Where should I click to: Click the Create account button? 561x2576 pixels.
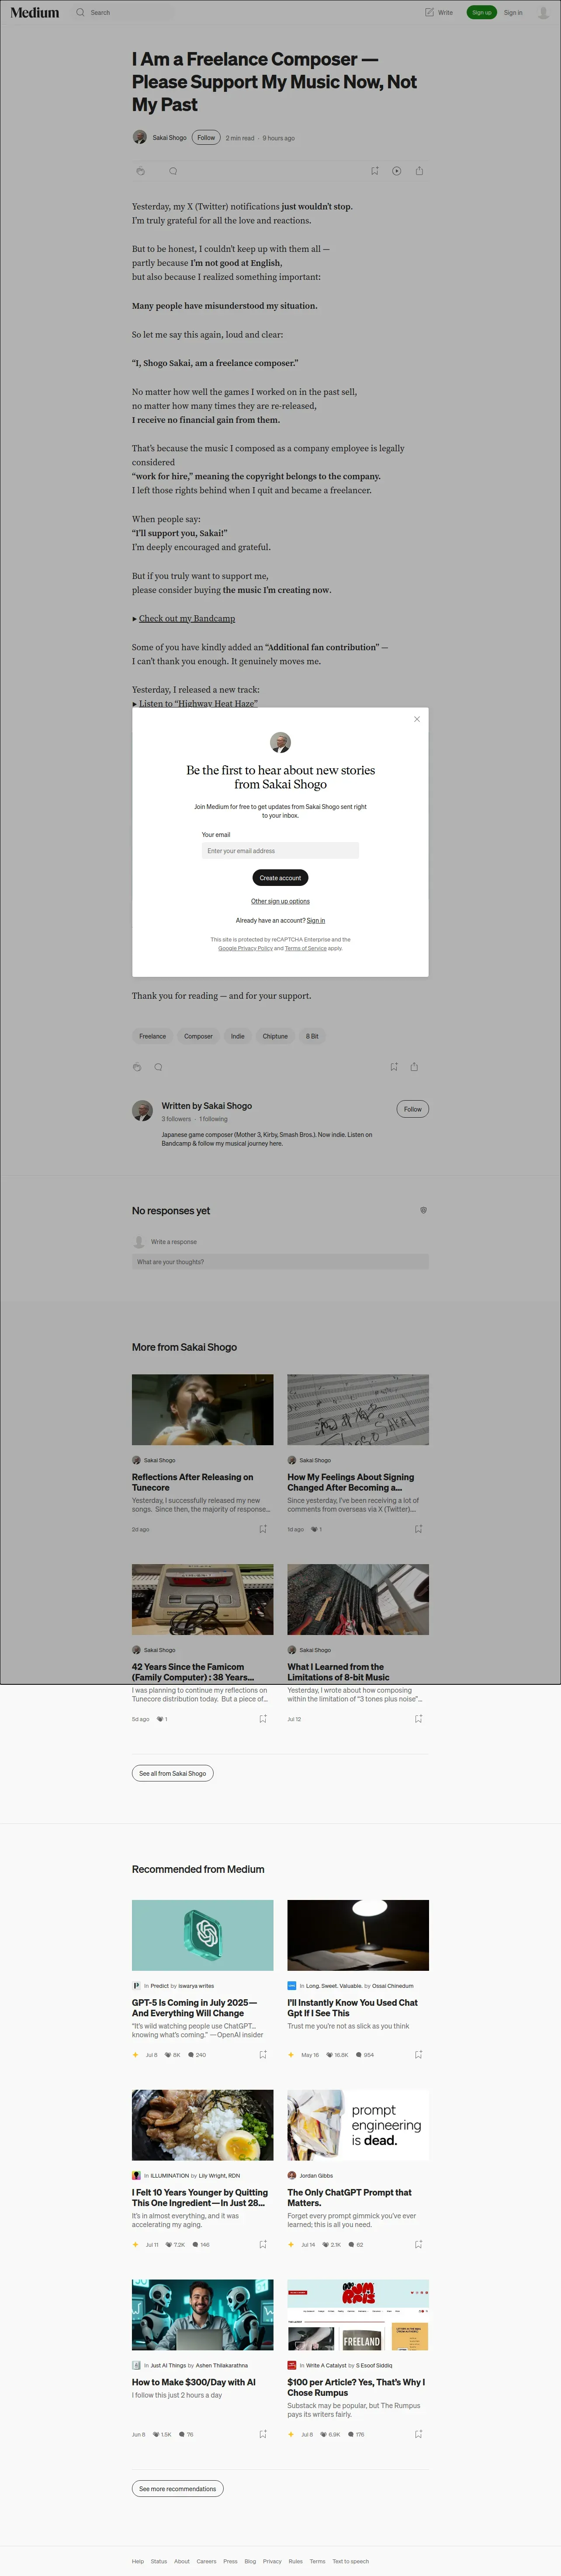coord(280,878)
